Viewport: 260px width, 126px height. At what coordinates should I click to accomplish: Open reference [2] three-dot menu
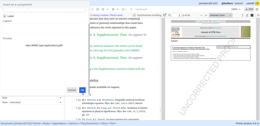click(x=76, y=108)
